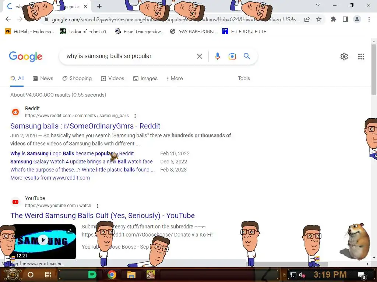This screenshot has width=377, height=282.
Task: Search by image with the camera icon
Action: [x=232, y=56]
